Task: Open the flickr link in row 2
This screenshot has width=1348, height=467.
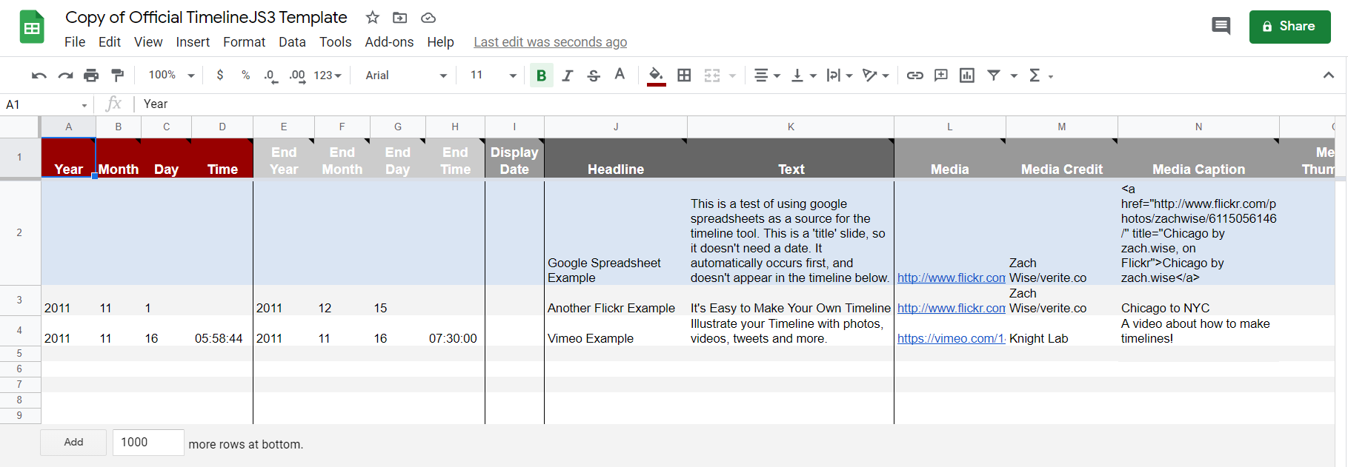Action: click(951, 278)
